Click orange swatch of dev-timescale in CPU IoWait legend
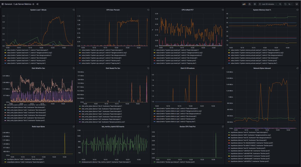The image size is (301, 167). (x=154, y=58)
